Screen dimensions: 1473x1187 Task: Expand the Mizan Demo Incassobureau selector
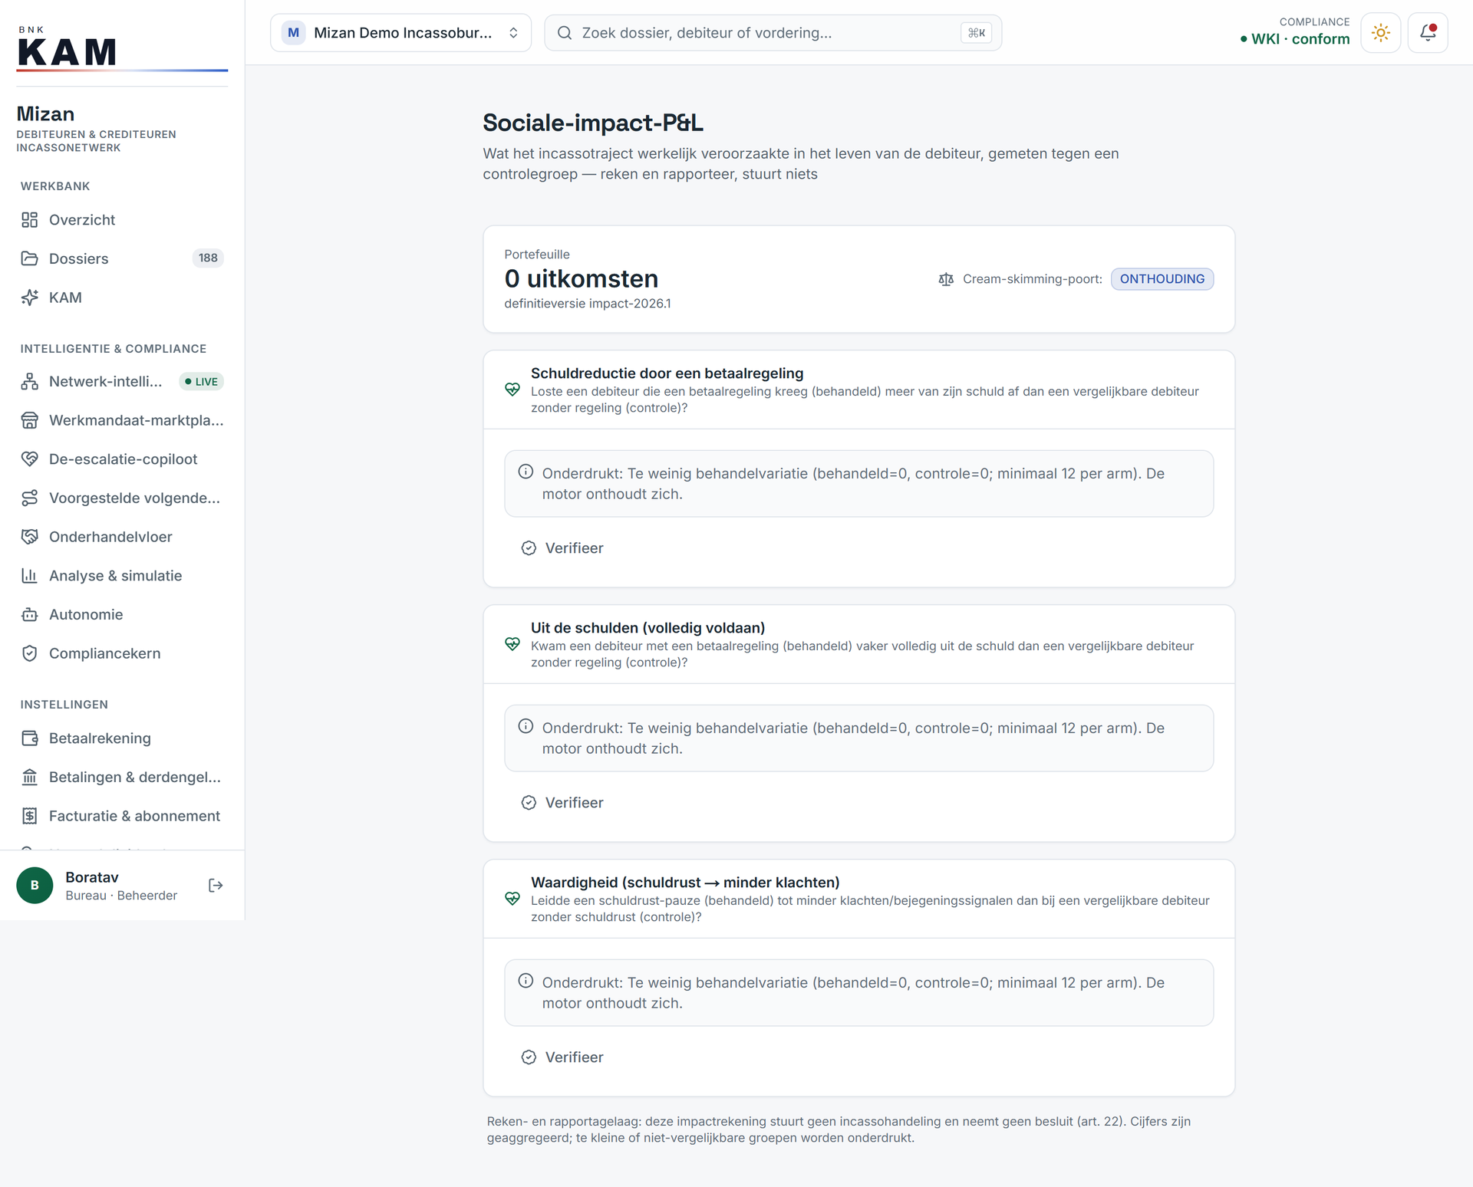coord(400,33)
